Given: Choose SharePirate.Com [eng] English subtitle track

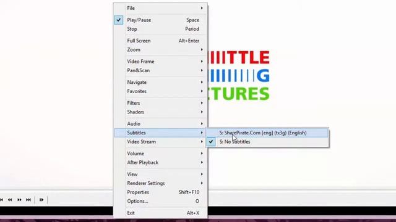Looking at the screenshot, I should (268, 133).
